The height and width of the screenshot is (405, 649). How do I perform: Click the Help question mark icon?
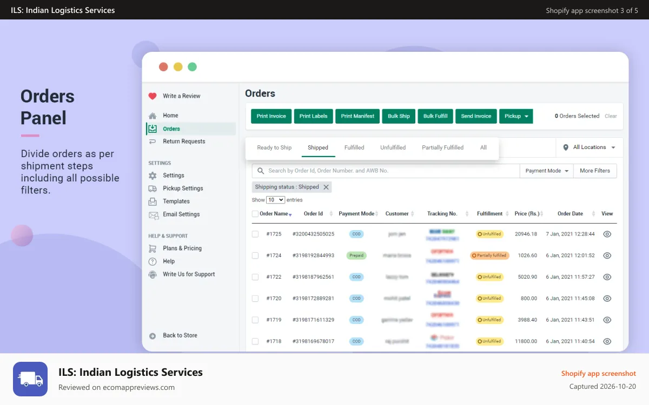pos(153,261)
